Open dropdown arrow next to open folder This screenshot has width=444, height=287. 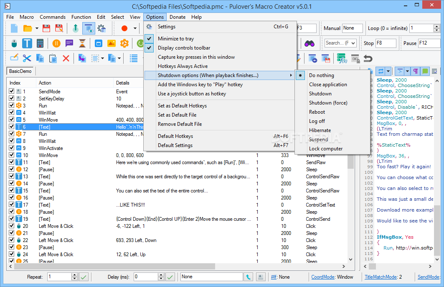pyautogui.click(x=37, y=28)
